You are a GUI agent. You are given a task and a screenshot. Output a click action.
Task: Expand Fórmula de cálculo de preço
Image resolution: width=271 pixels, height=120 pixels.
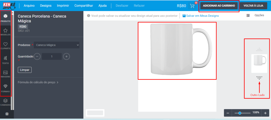click(x=38, y=82)
